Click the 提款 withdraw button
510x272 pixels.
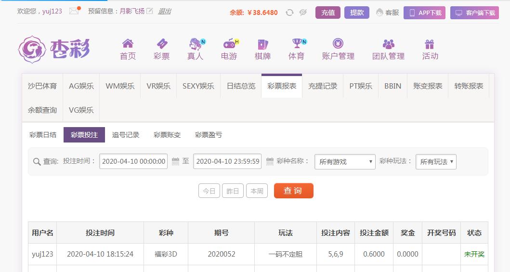pos(357,13)
